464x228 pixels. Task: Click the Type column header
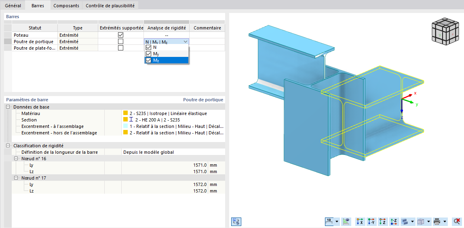pyautogui.click(x=78, y=28)
